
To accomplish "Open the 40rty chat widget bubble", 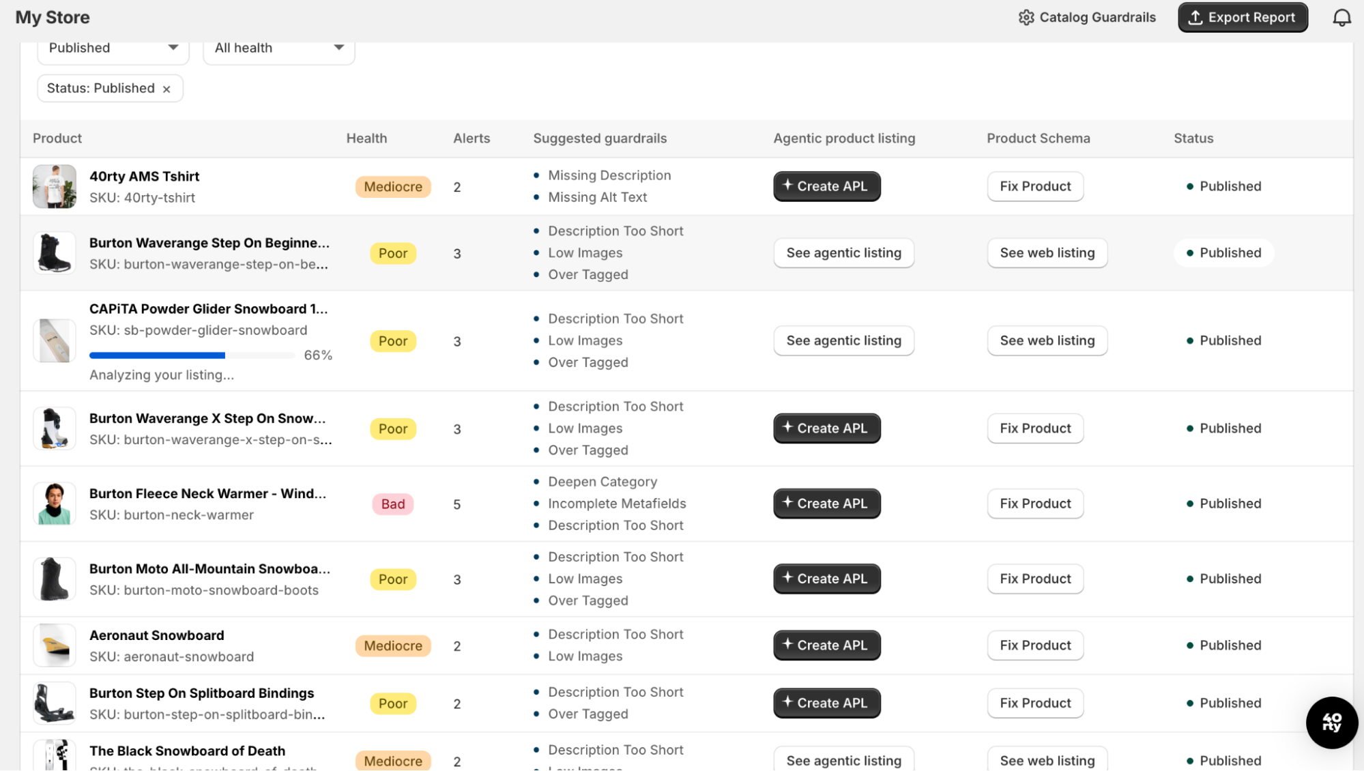I will (x=1331, y=723).
